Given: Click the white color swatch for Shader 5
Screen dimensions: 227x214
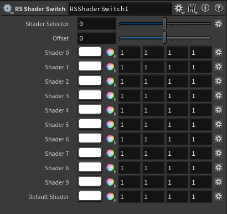Looking at the screenshot, I should point(90,124).
